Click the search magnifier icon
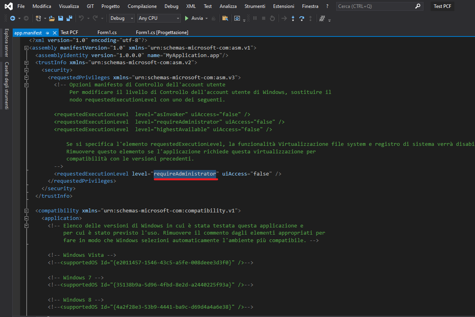The width and height of the screenshot is (475, 317). [x=418, y=6]
